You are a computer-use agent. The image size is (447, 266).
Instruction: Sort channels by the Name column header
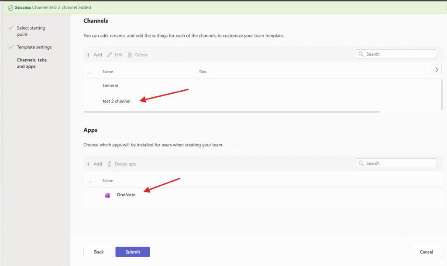(108, 72)
